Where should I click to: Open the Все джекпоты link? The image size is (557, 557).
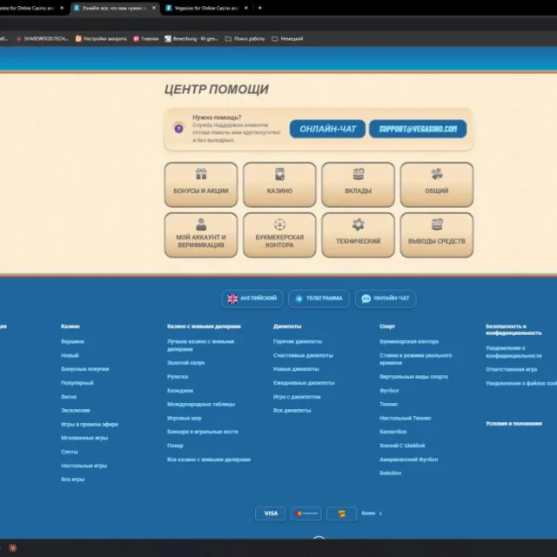tap(292, 410)
